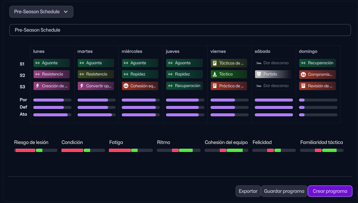Image resolution: width=358 pixels, height=203 pixels.
Task: Click the Crear programa button
Action: 330,191
